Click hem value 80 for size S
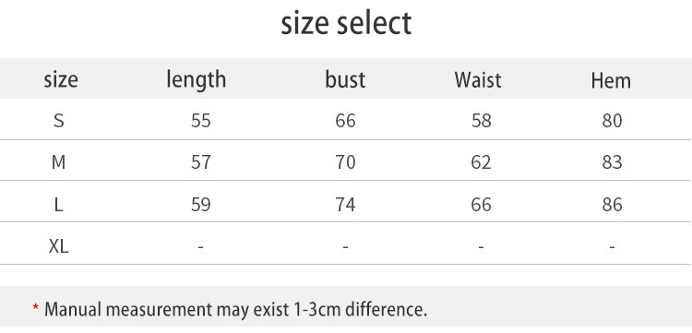 [612, 121]
